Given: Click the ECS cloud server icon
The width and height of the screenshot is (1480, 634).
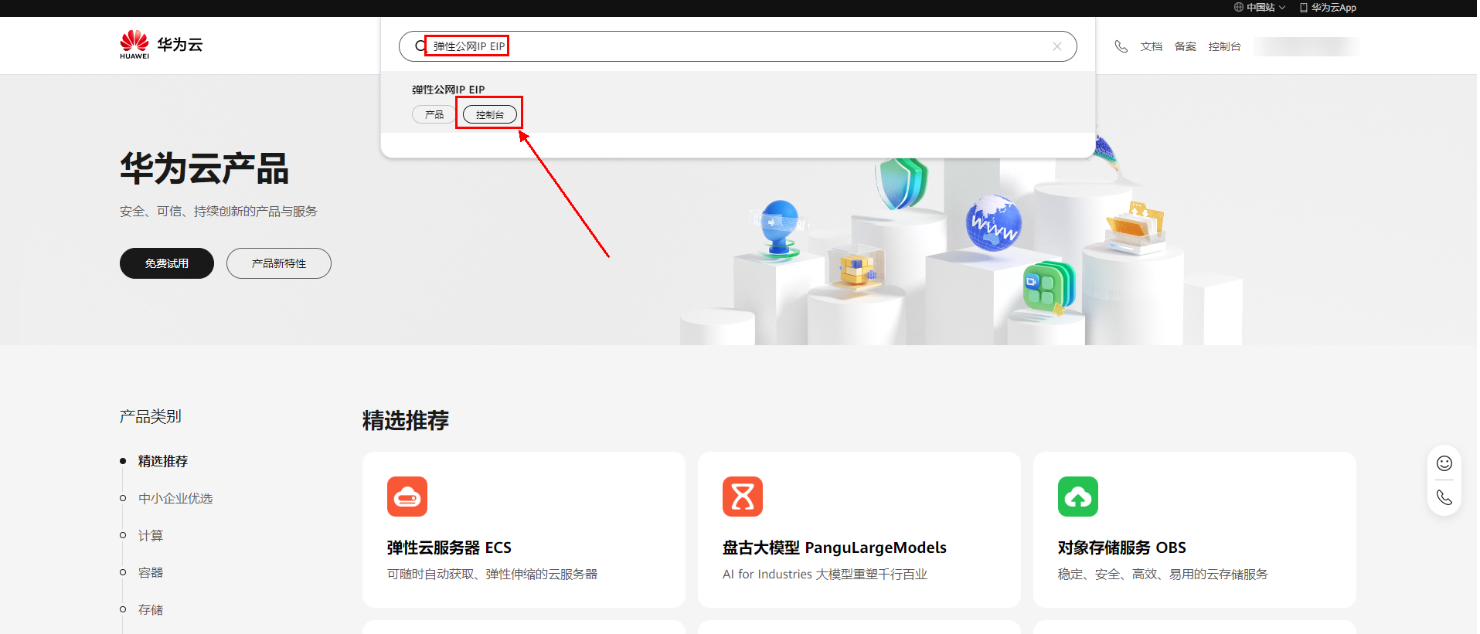Looking at the screenshot, I should 407,497.
